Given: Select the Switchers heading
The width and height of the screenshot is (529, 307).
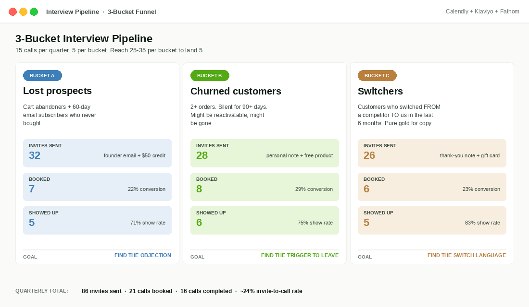Looking at the screenshot, I should point(380,91).
